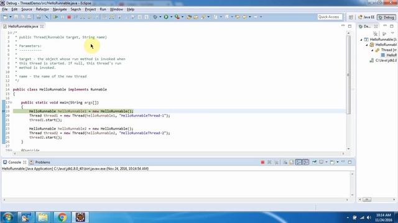Click the Search flashlight icon in toolbar
This screenshot has height=223, width=398.
point(203,17)
